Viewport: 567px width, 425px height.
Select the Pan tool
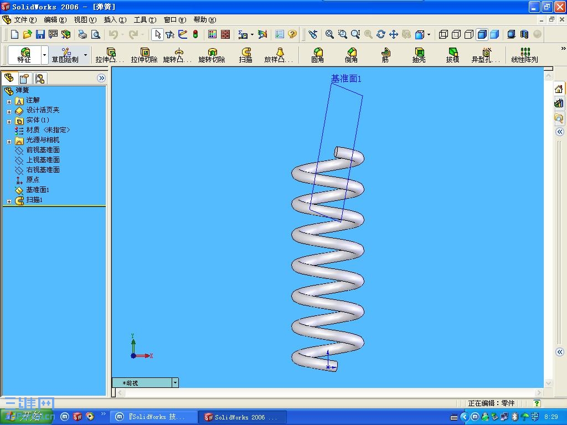(394, 34)
